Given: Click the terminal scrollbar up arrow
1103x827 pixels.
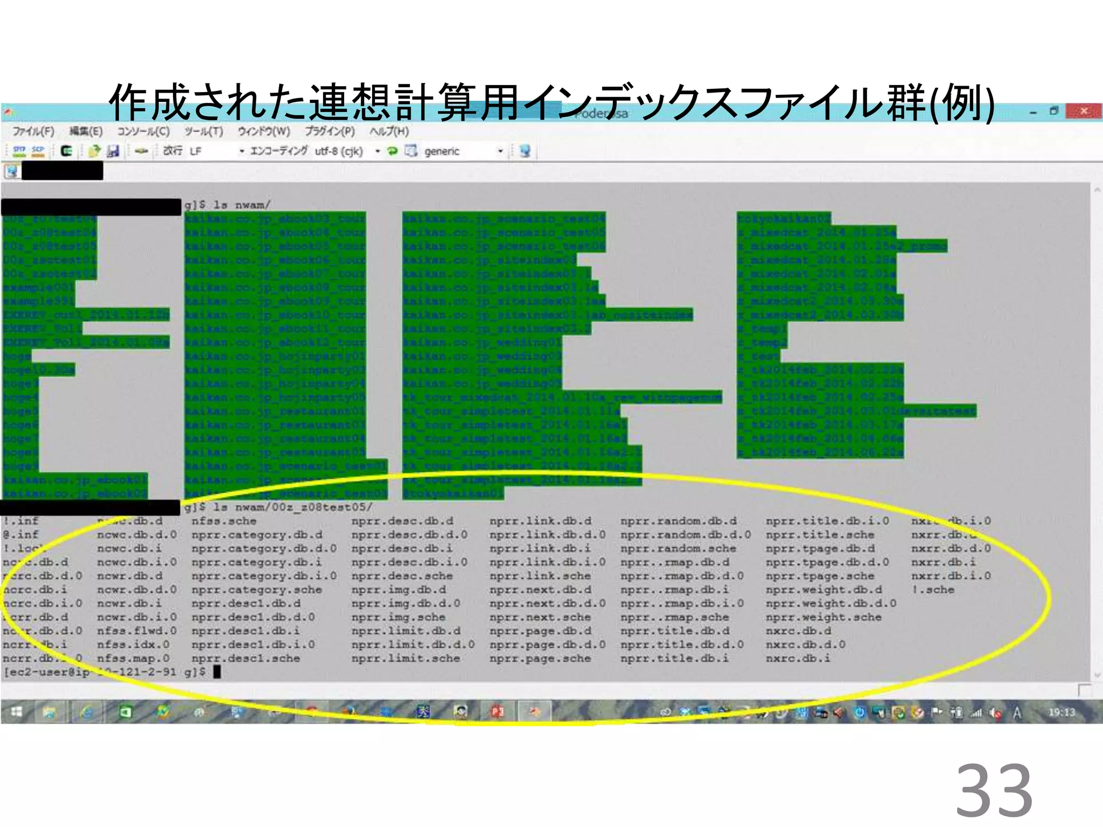Looking at the screenshot, I should (x=1097, y=190).
